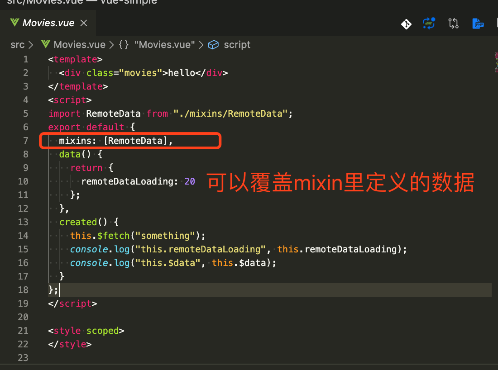498x370 pixels.
Task: Click "this.remoteDataLoading" argument on line 15
Action: 337,249
